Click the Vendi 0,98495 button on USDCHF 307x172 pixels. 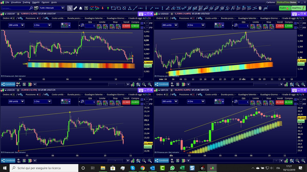click(126, 26)
